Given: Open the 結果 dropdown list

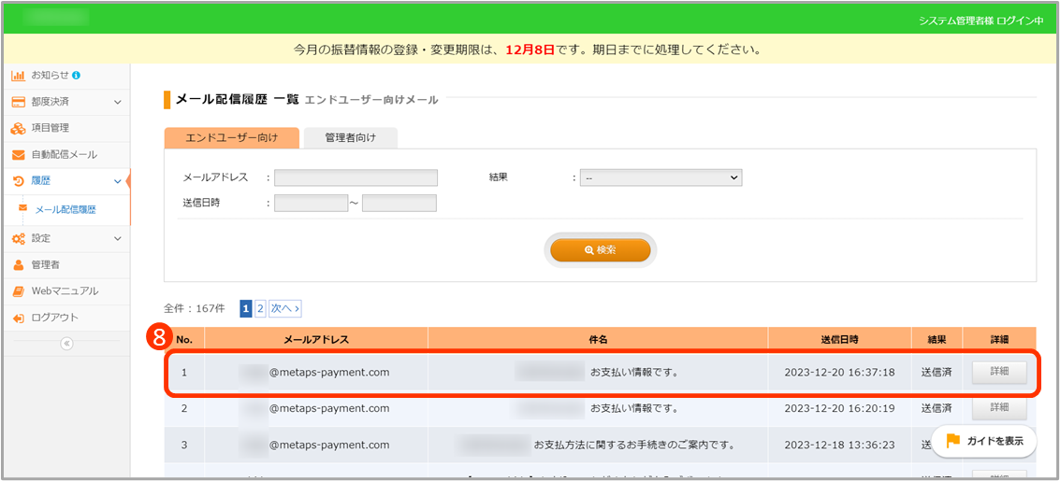Looking at the screenshot, I should click(x=661, y=177).
